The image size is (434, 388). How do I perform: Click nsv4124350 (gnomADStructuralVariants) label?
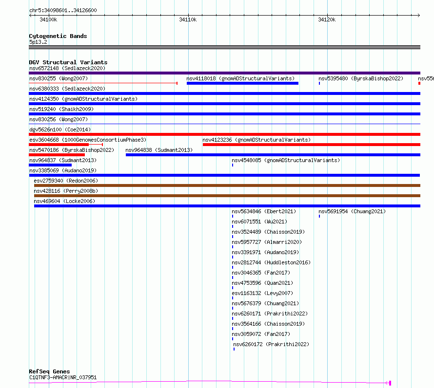click(83, 99)
